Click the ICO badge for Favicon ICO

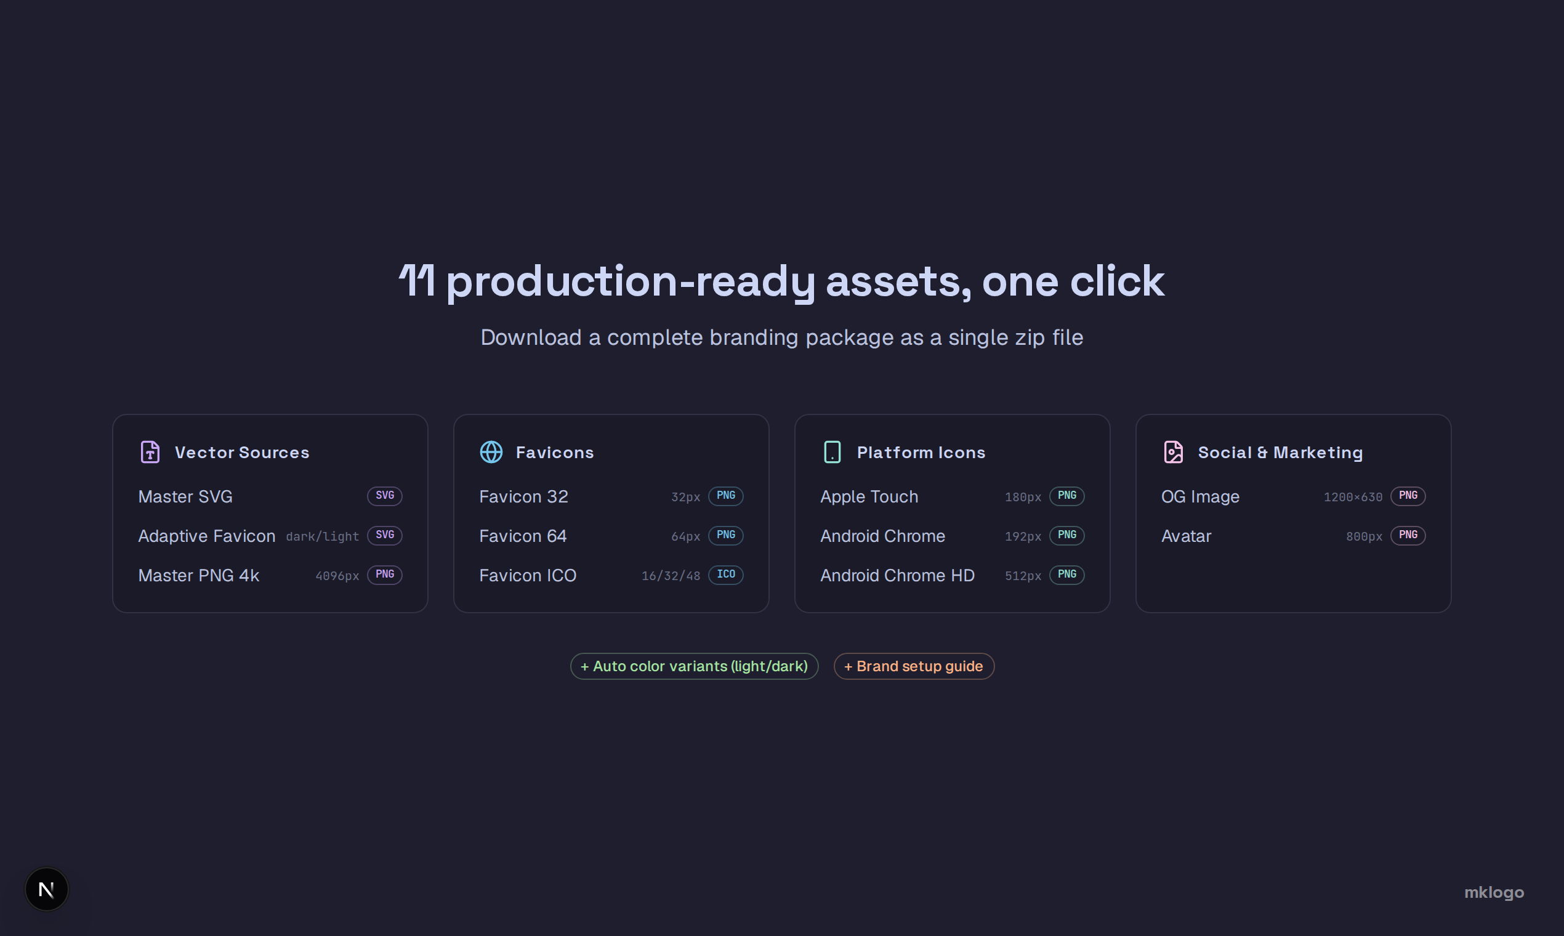coord(726,575)
